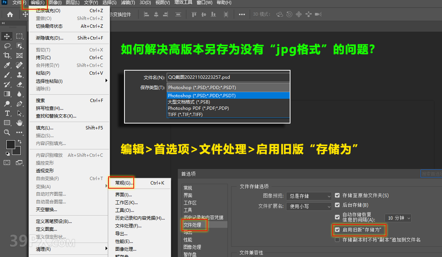442x257 pixels.
Task: Open the 编辑(E) menu
Action: click(x=37, y=3)
